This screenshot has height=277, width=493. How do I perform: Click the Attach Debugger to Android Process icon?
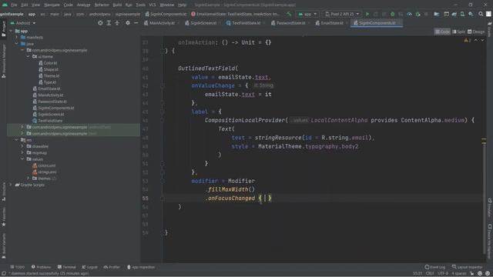tap(418, 14)
